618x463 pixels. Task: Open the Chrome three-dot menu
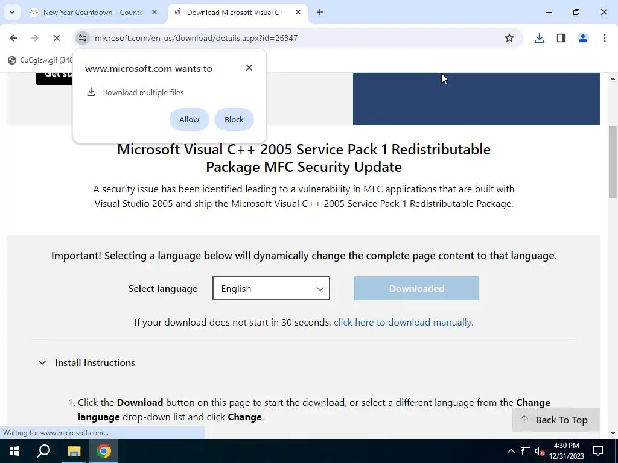point(605,38)
